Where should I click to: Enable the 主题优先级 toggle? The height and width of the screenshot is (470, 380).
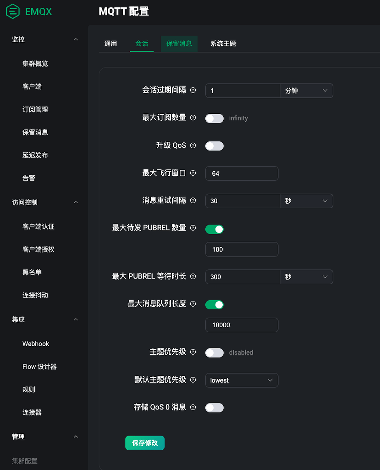point(214,352)
